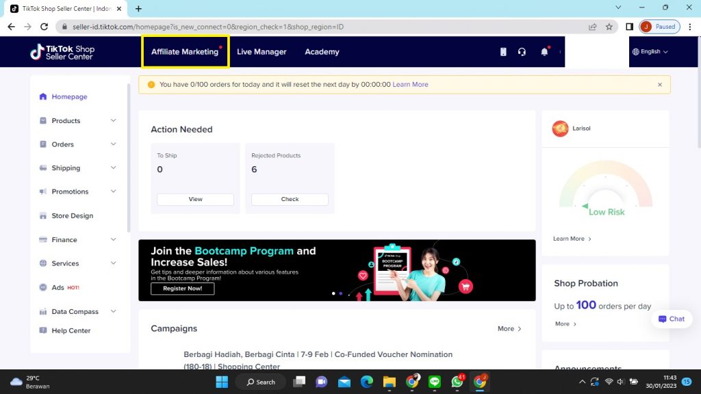Click the Products icon in sidebar
This screenshot has height=394, width=701.
(43, 120)
